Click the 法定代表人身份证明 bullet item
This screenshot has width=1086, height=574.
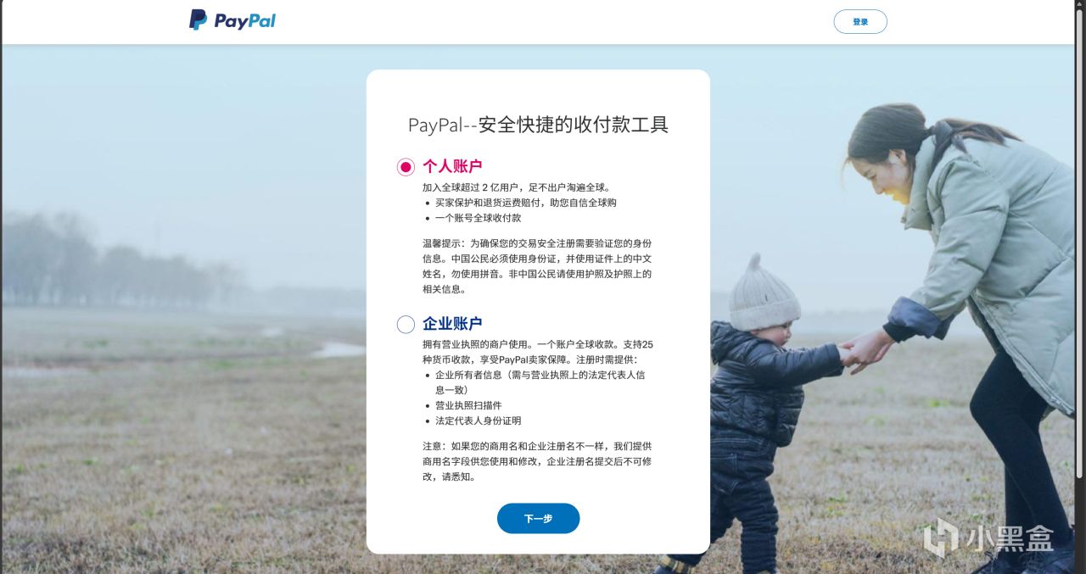(x=472, y=421)
